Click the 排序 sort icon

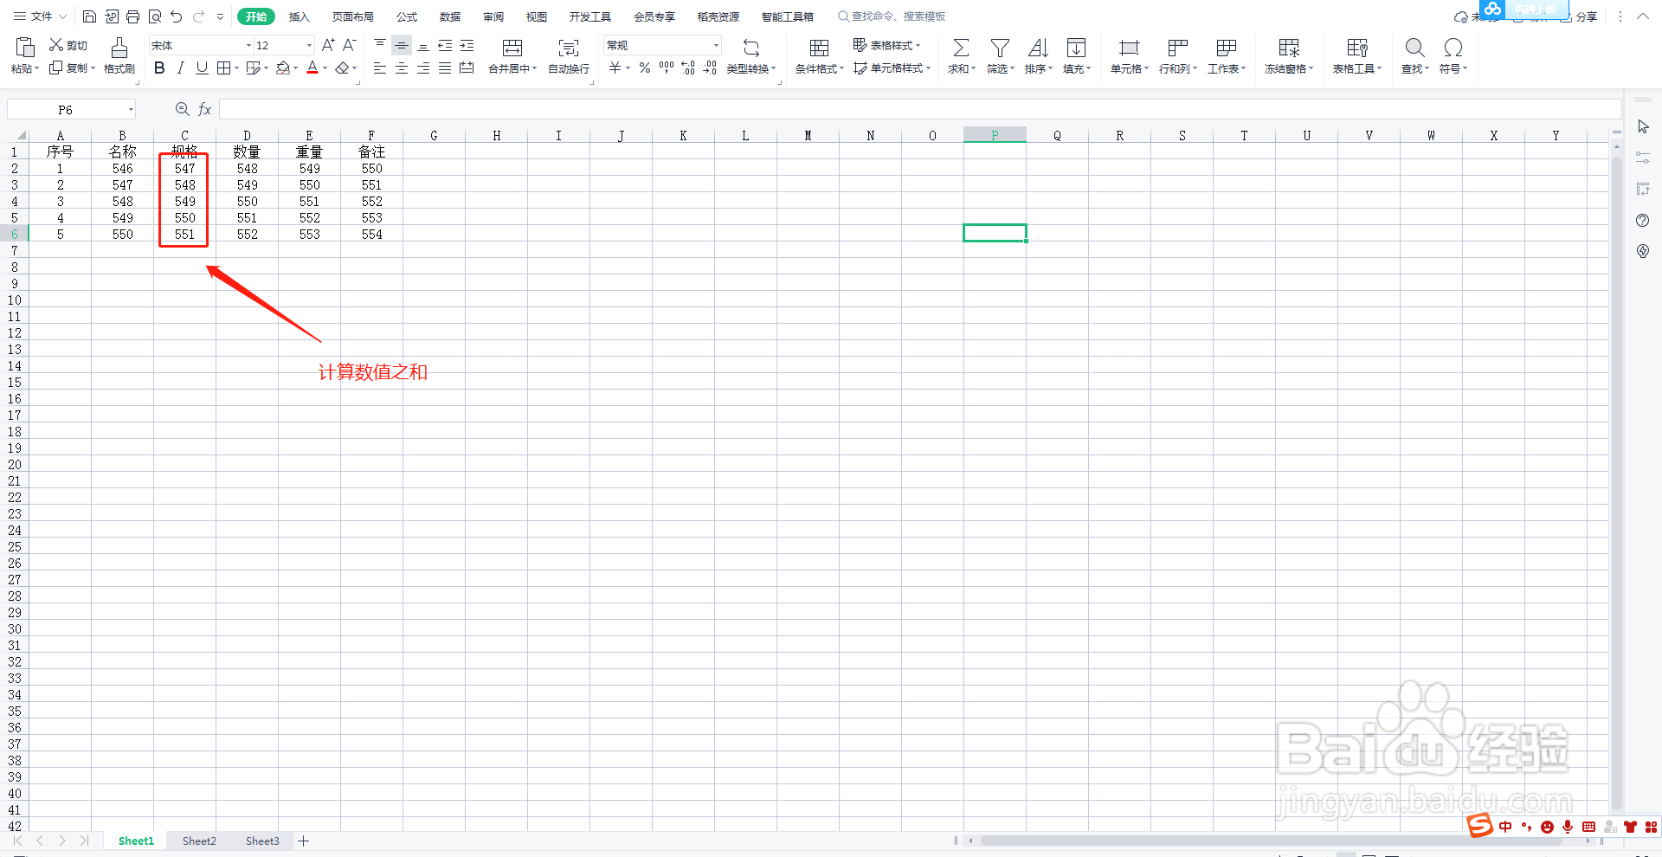1038,48
